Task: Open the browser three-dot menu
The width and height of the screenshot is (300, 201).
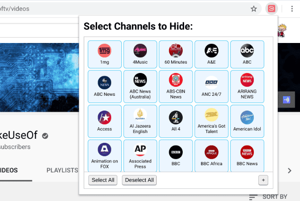Action: (x=292, y=9)
